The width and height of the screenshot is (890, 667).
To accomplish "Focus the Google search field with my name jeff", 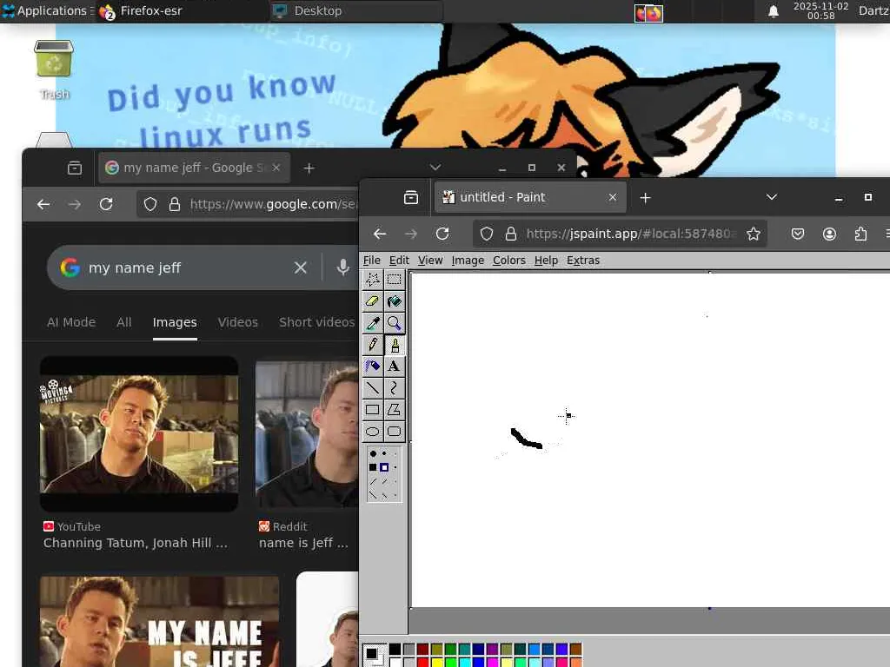I will coord(188,267).
